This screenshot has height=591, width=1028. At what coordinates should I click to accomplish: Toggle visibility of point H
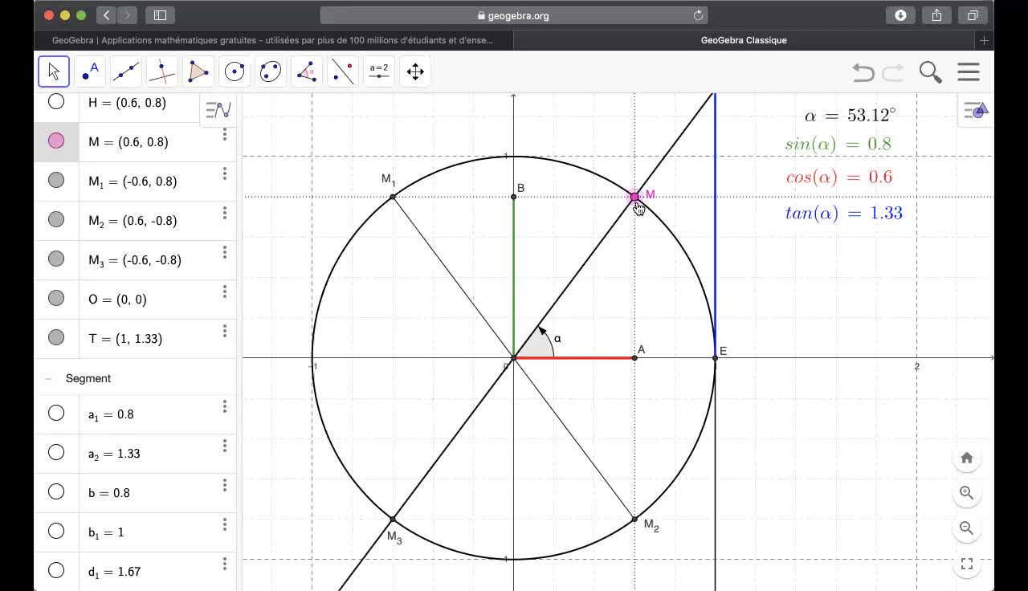click(x=56, y=102)
